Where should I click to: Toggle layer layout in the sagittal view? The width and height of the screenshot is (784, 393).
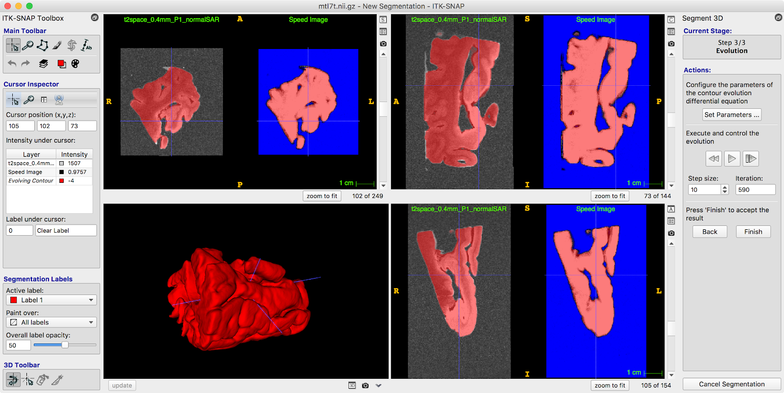(671, 31)
